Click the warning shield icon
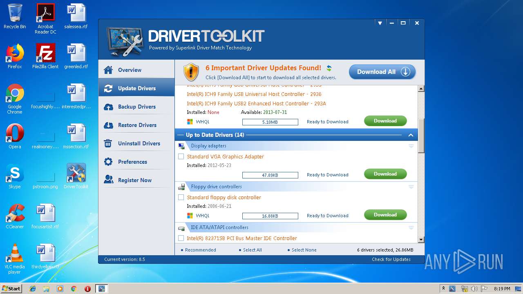 click(191, 72)
